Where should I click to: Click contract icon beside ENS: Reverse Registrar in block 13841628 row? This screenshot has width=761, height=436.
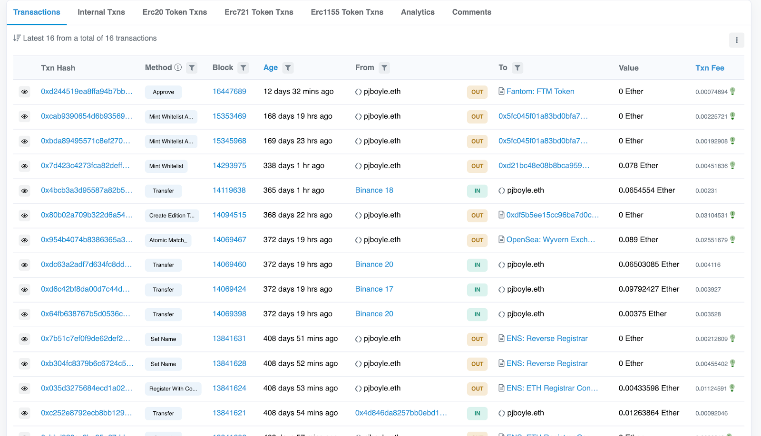(501, 363)
